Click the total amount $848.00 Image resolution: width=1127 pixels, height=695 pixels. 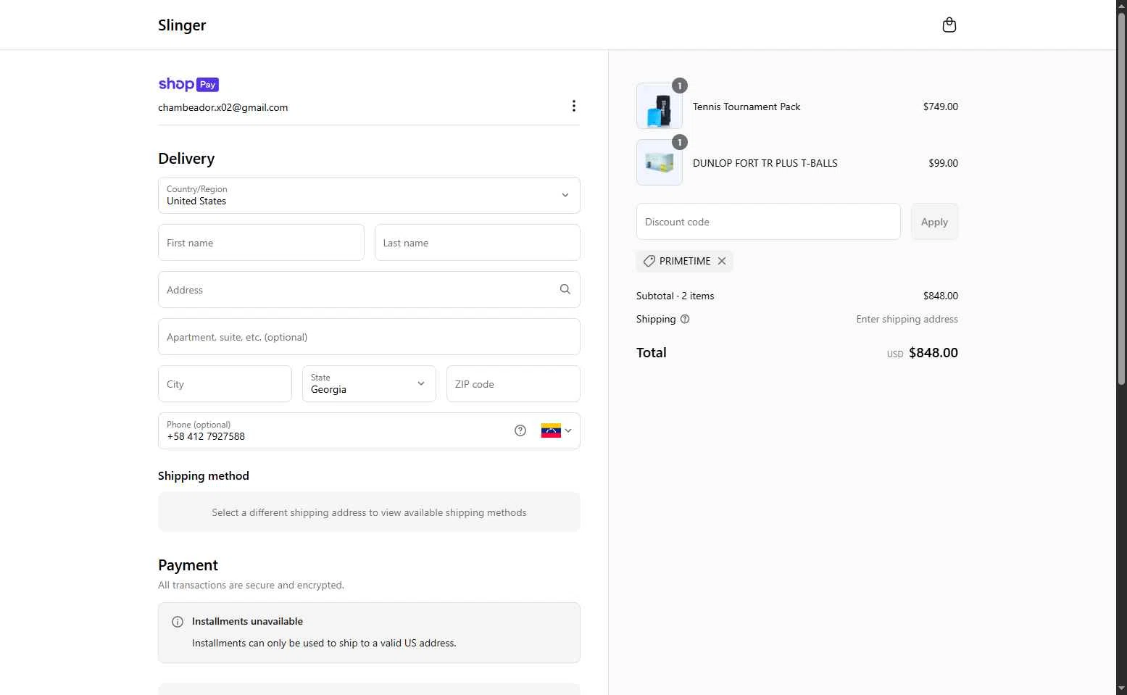pos(933,352)
